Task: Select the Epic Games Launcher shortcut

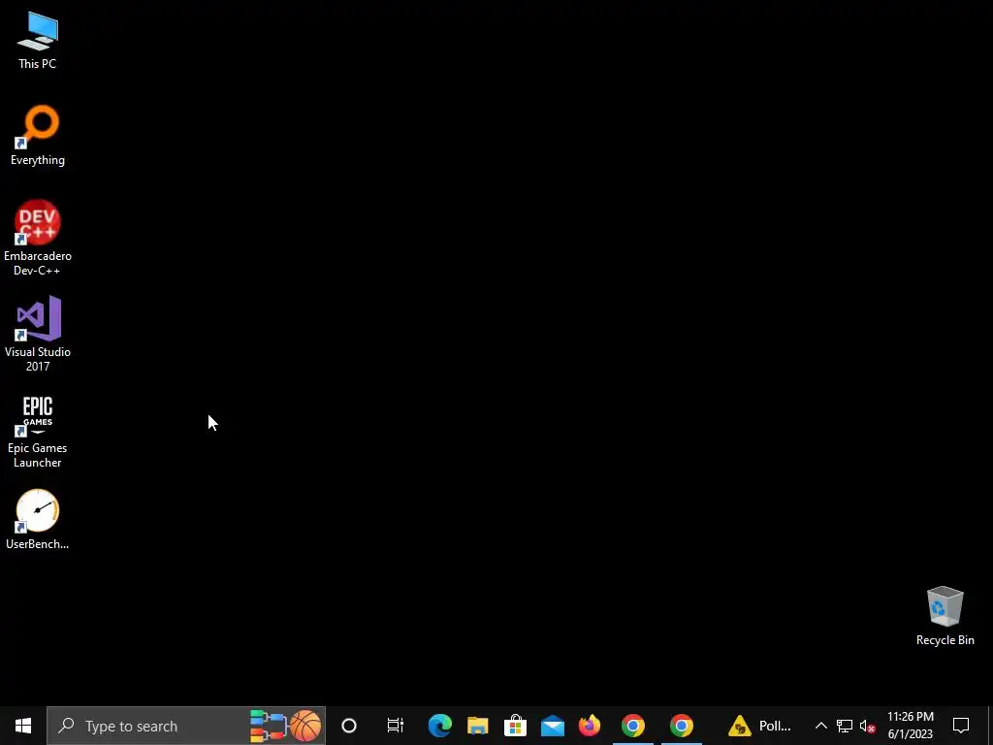Action: (x=38, y=432)
